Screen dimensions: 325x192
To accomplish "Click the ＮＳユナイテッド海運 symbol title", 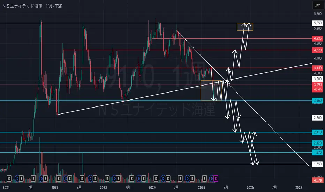I will (x=22, y=6).
